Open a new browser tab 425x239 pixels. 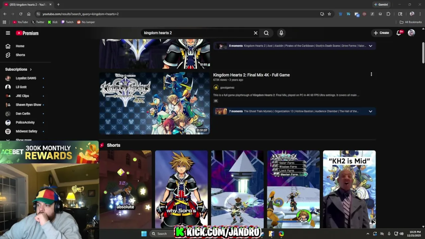click(58, 5)
